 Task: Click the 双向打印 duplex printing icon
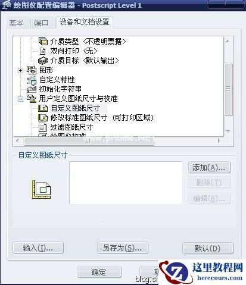[x=43, y=51]
